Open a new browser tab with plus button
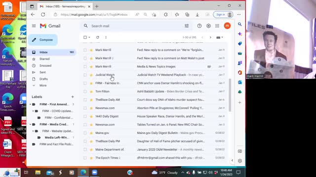316x177 pixels. 97,6
